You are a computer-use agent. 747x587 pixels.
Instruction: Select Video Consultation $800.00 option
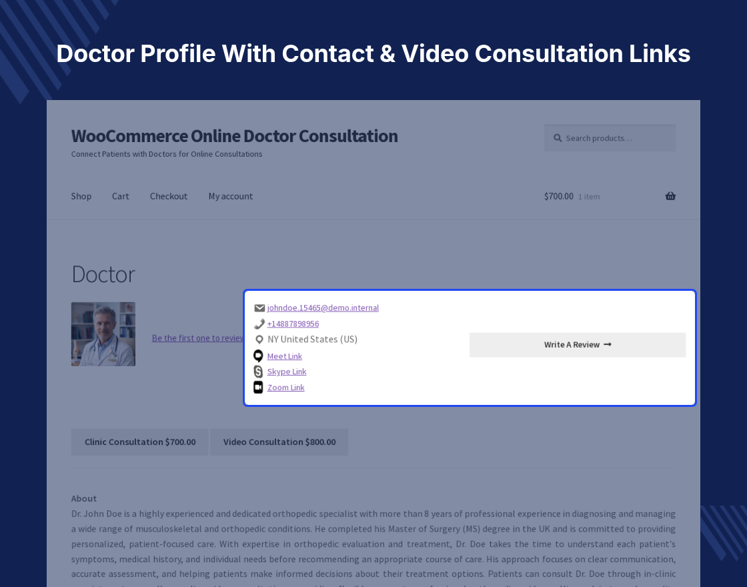pyautogui.click(x=279, y=442)
